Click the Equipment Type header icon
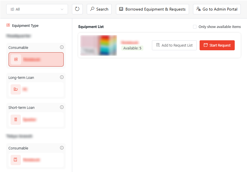This screenshot has width=247, height=172. point(8,25)
